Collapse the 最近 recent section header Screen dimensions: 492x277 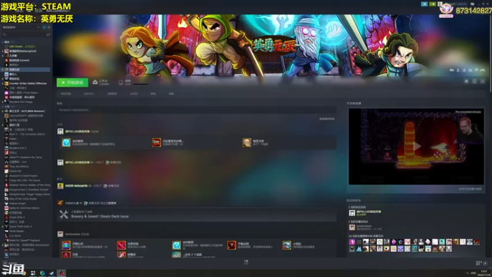click(6, 42)
